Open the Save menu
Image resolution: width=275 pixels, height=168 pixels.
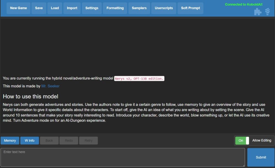tap(39, 8)
